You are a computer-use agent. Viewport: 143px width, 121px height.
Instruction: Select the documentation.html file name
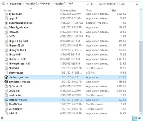(x=21, y=23)
